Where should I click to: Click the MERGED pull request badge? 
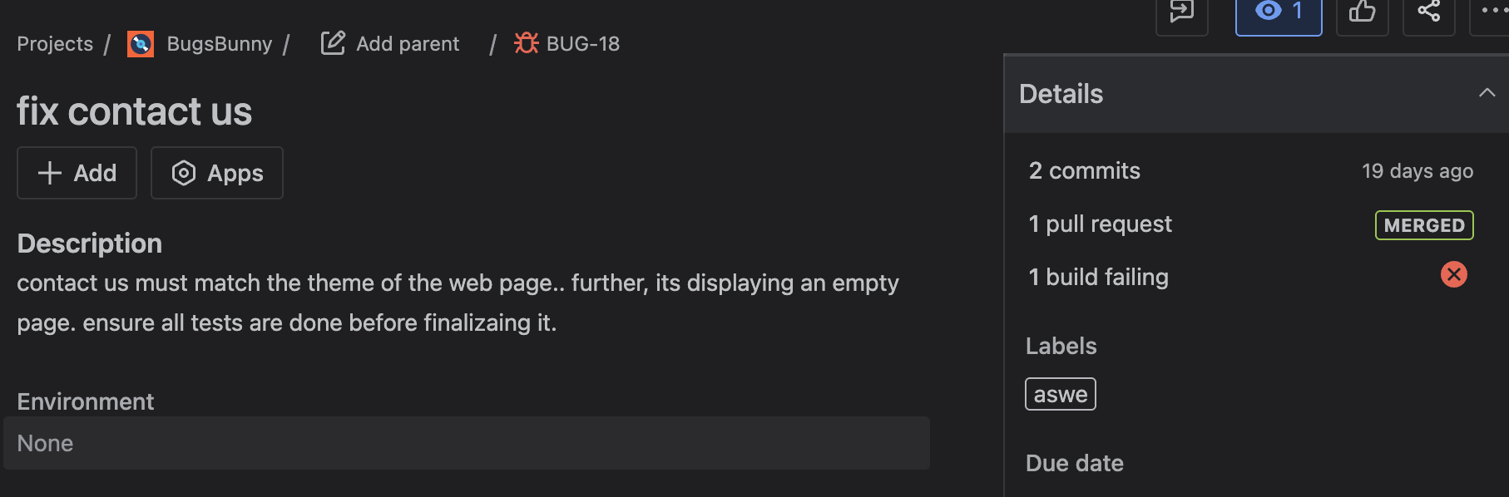click(x=1424, y=225)
